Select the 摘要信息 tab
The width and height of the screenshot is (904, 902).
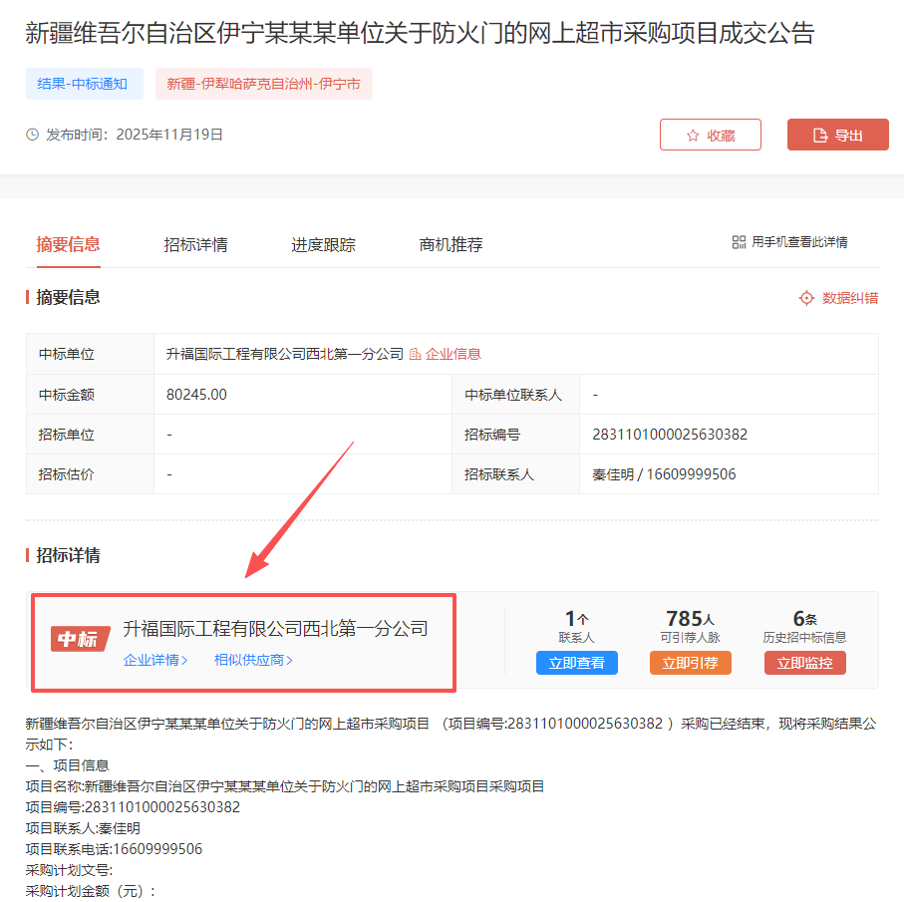(68, 245)
